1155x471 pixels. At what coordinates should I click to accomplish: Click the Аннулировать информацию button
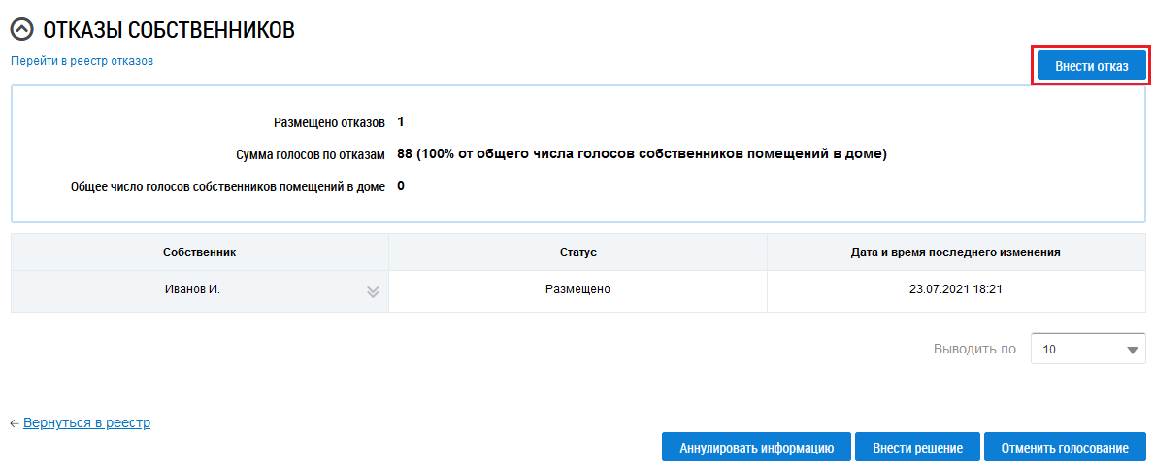756,448
